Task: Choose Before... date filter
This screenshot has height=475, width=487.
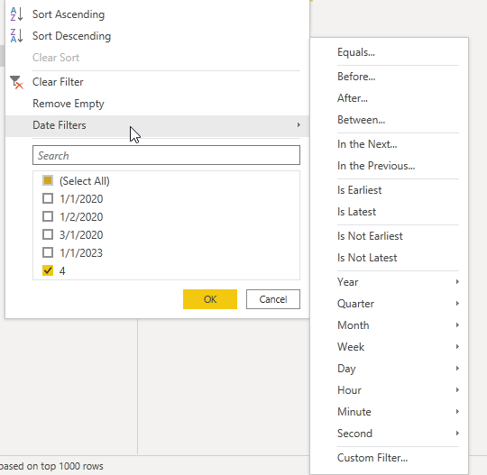Action: pos(356,77)
